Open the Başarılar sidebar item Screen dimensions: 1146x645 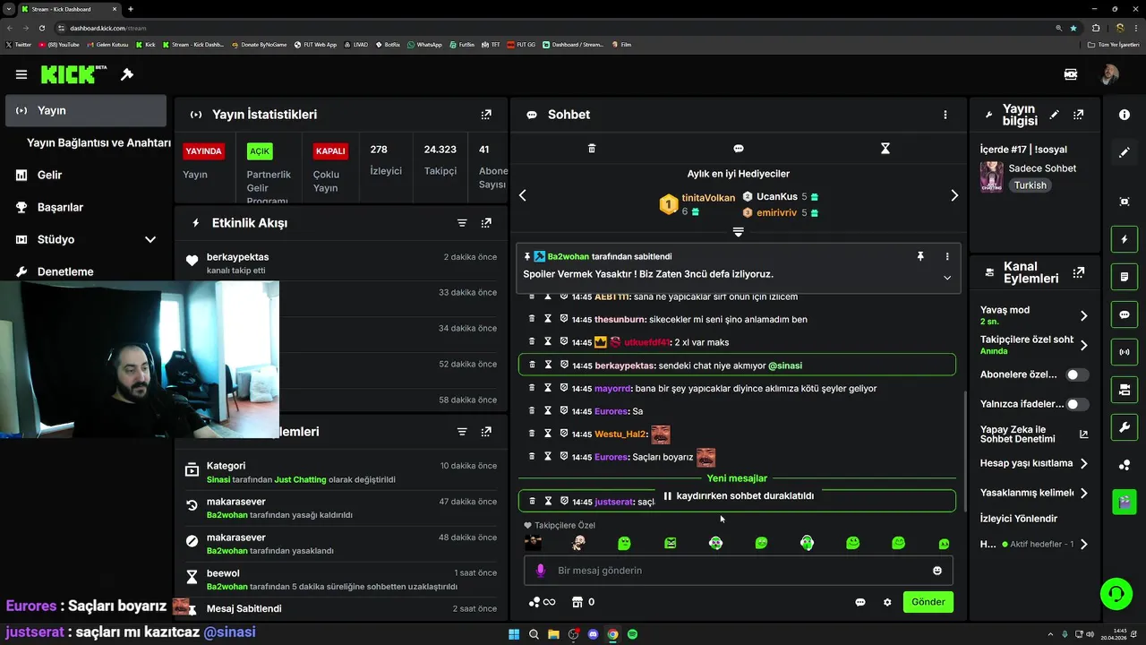60,207
